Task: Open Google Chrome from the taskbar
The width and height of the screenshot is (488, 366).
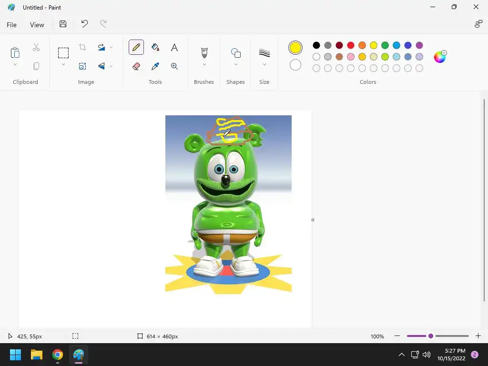Action: point(58,355)
